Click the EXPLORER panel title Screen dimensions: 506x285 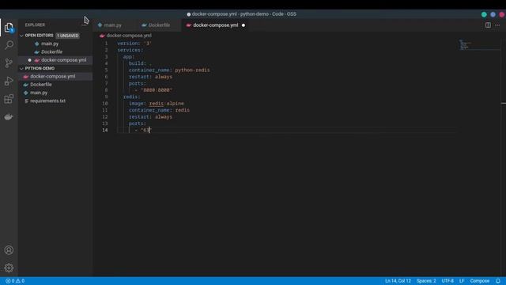(35, 25)
